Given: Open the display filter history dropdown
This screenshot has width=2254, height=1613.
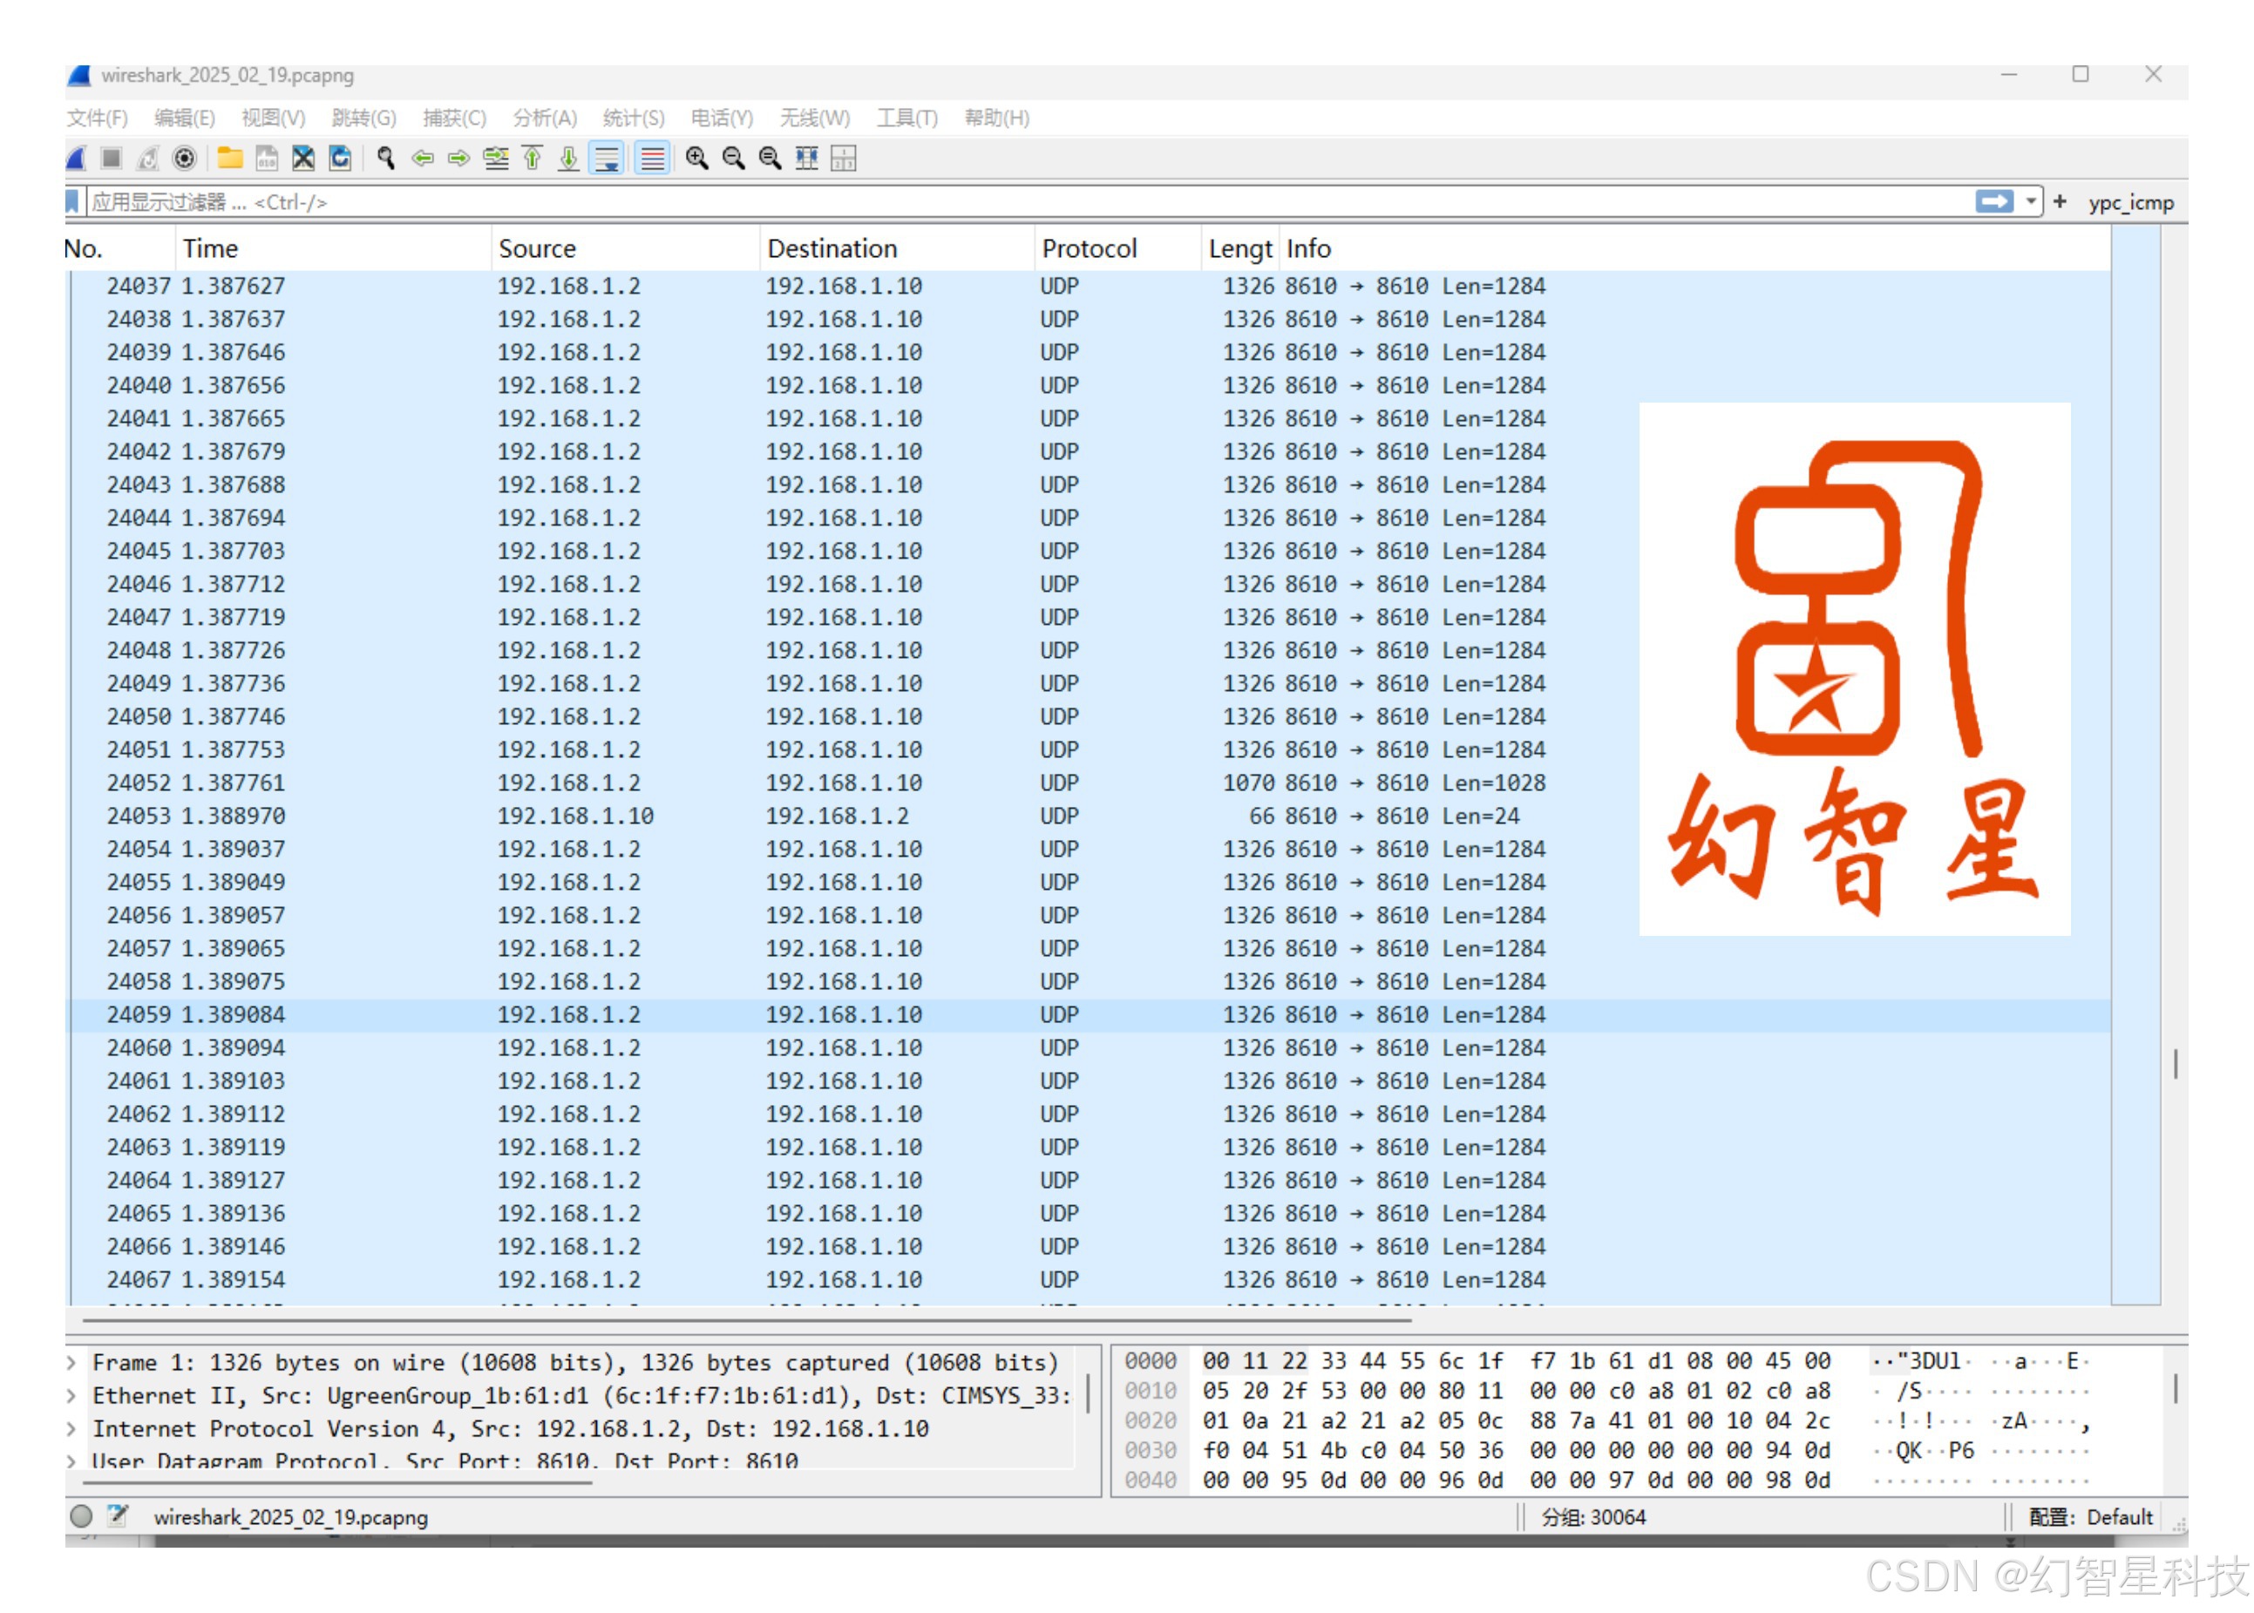Looking at the screenshot, I should click(x=2031, y=201).
